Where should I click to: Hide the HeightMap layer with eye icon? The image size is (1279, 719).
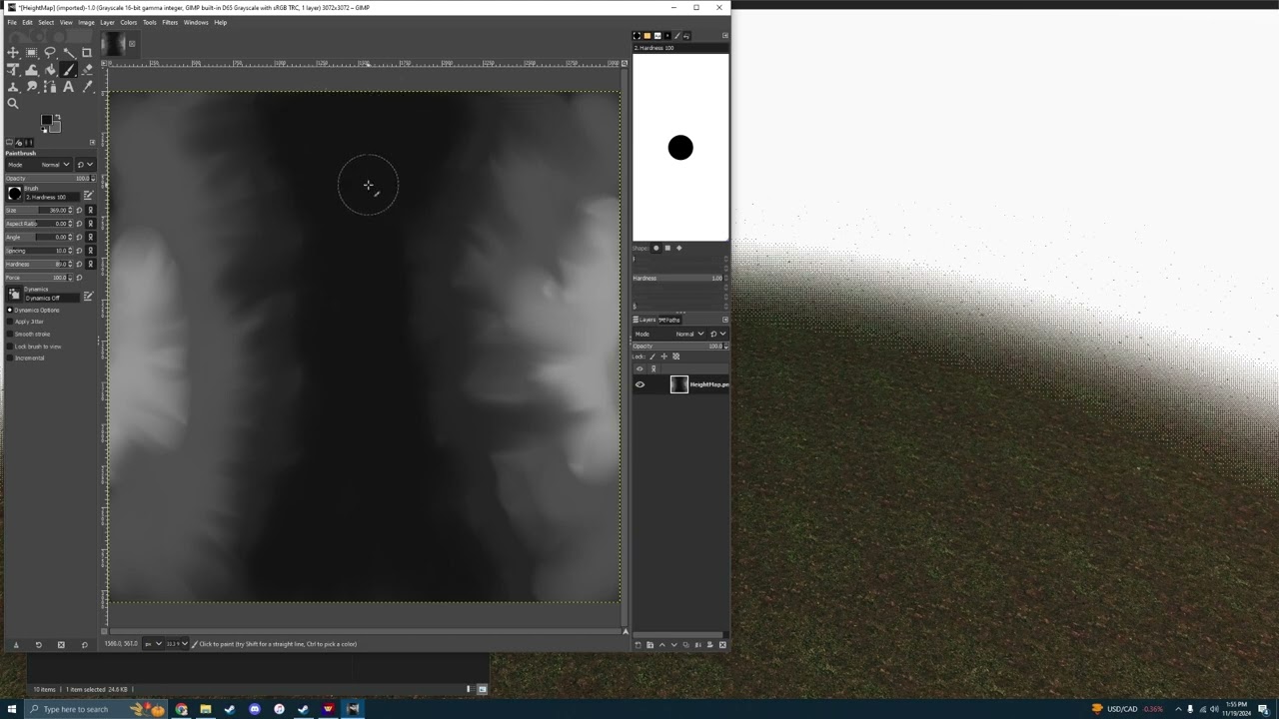pyautogui.click(x=639, y=384)
